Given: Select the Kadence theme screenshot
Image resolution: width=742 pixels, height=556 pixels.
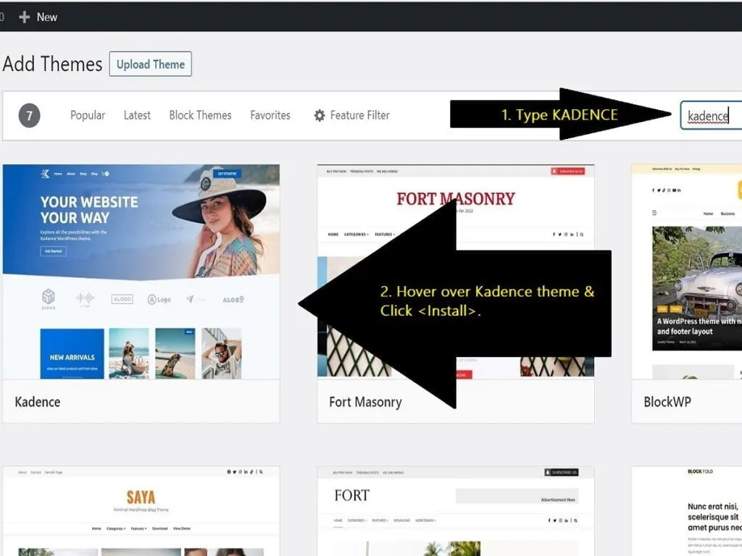Looking at the screenshot, I should coord(141,271).
